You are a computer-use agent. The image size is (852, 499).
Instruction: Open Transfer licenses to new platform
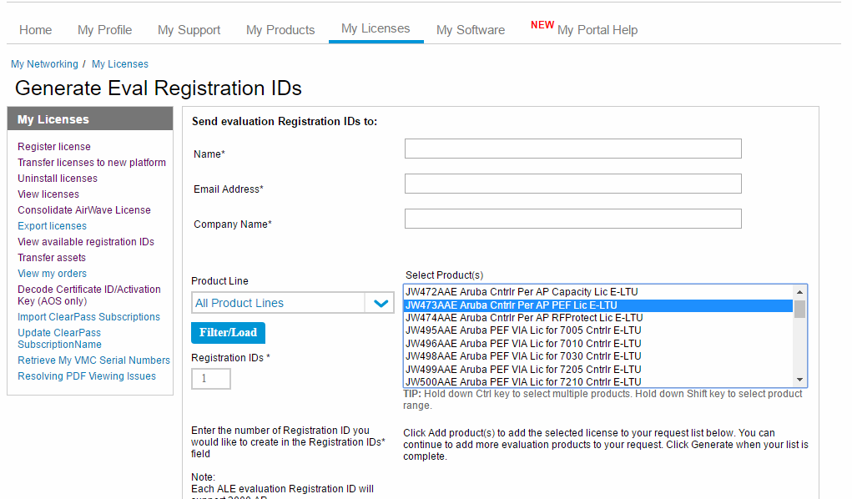[91, 163]
